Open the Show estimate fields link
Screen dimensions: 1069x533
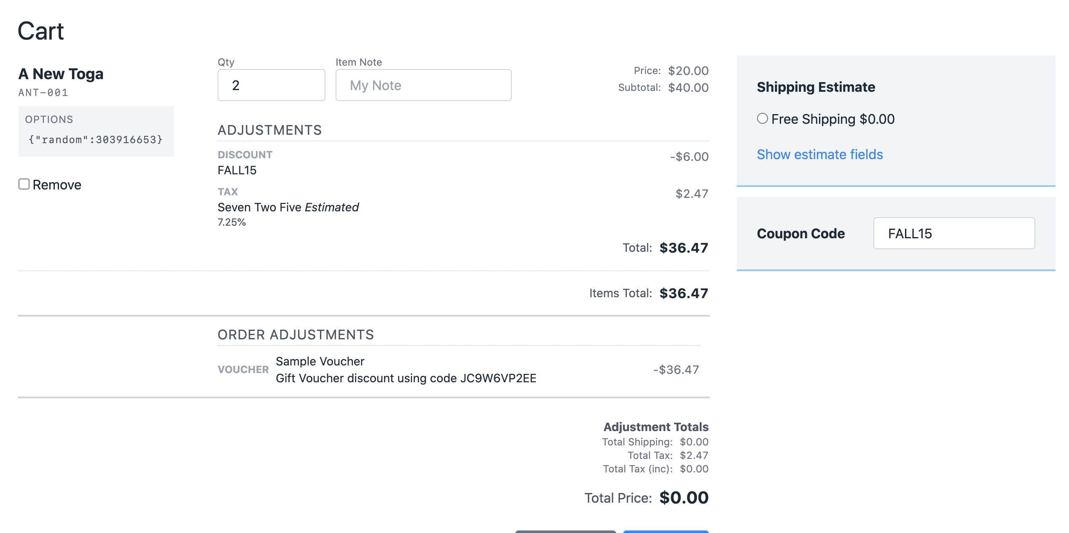pyautogui.click(x=819, y=155)
